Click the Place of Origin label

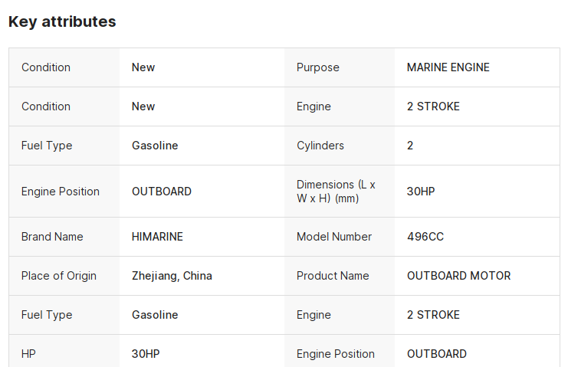click(59, 276)
